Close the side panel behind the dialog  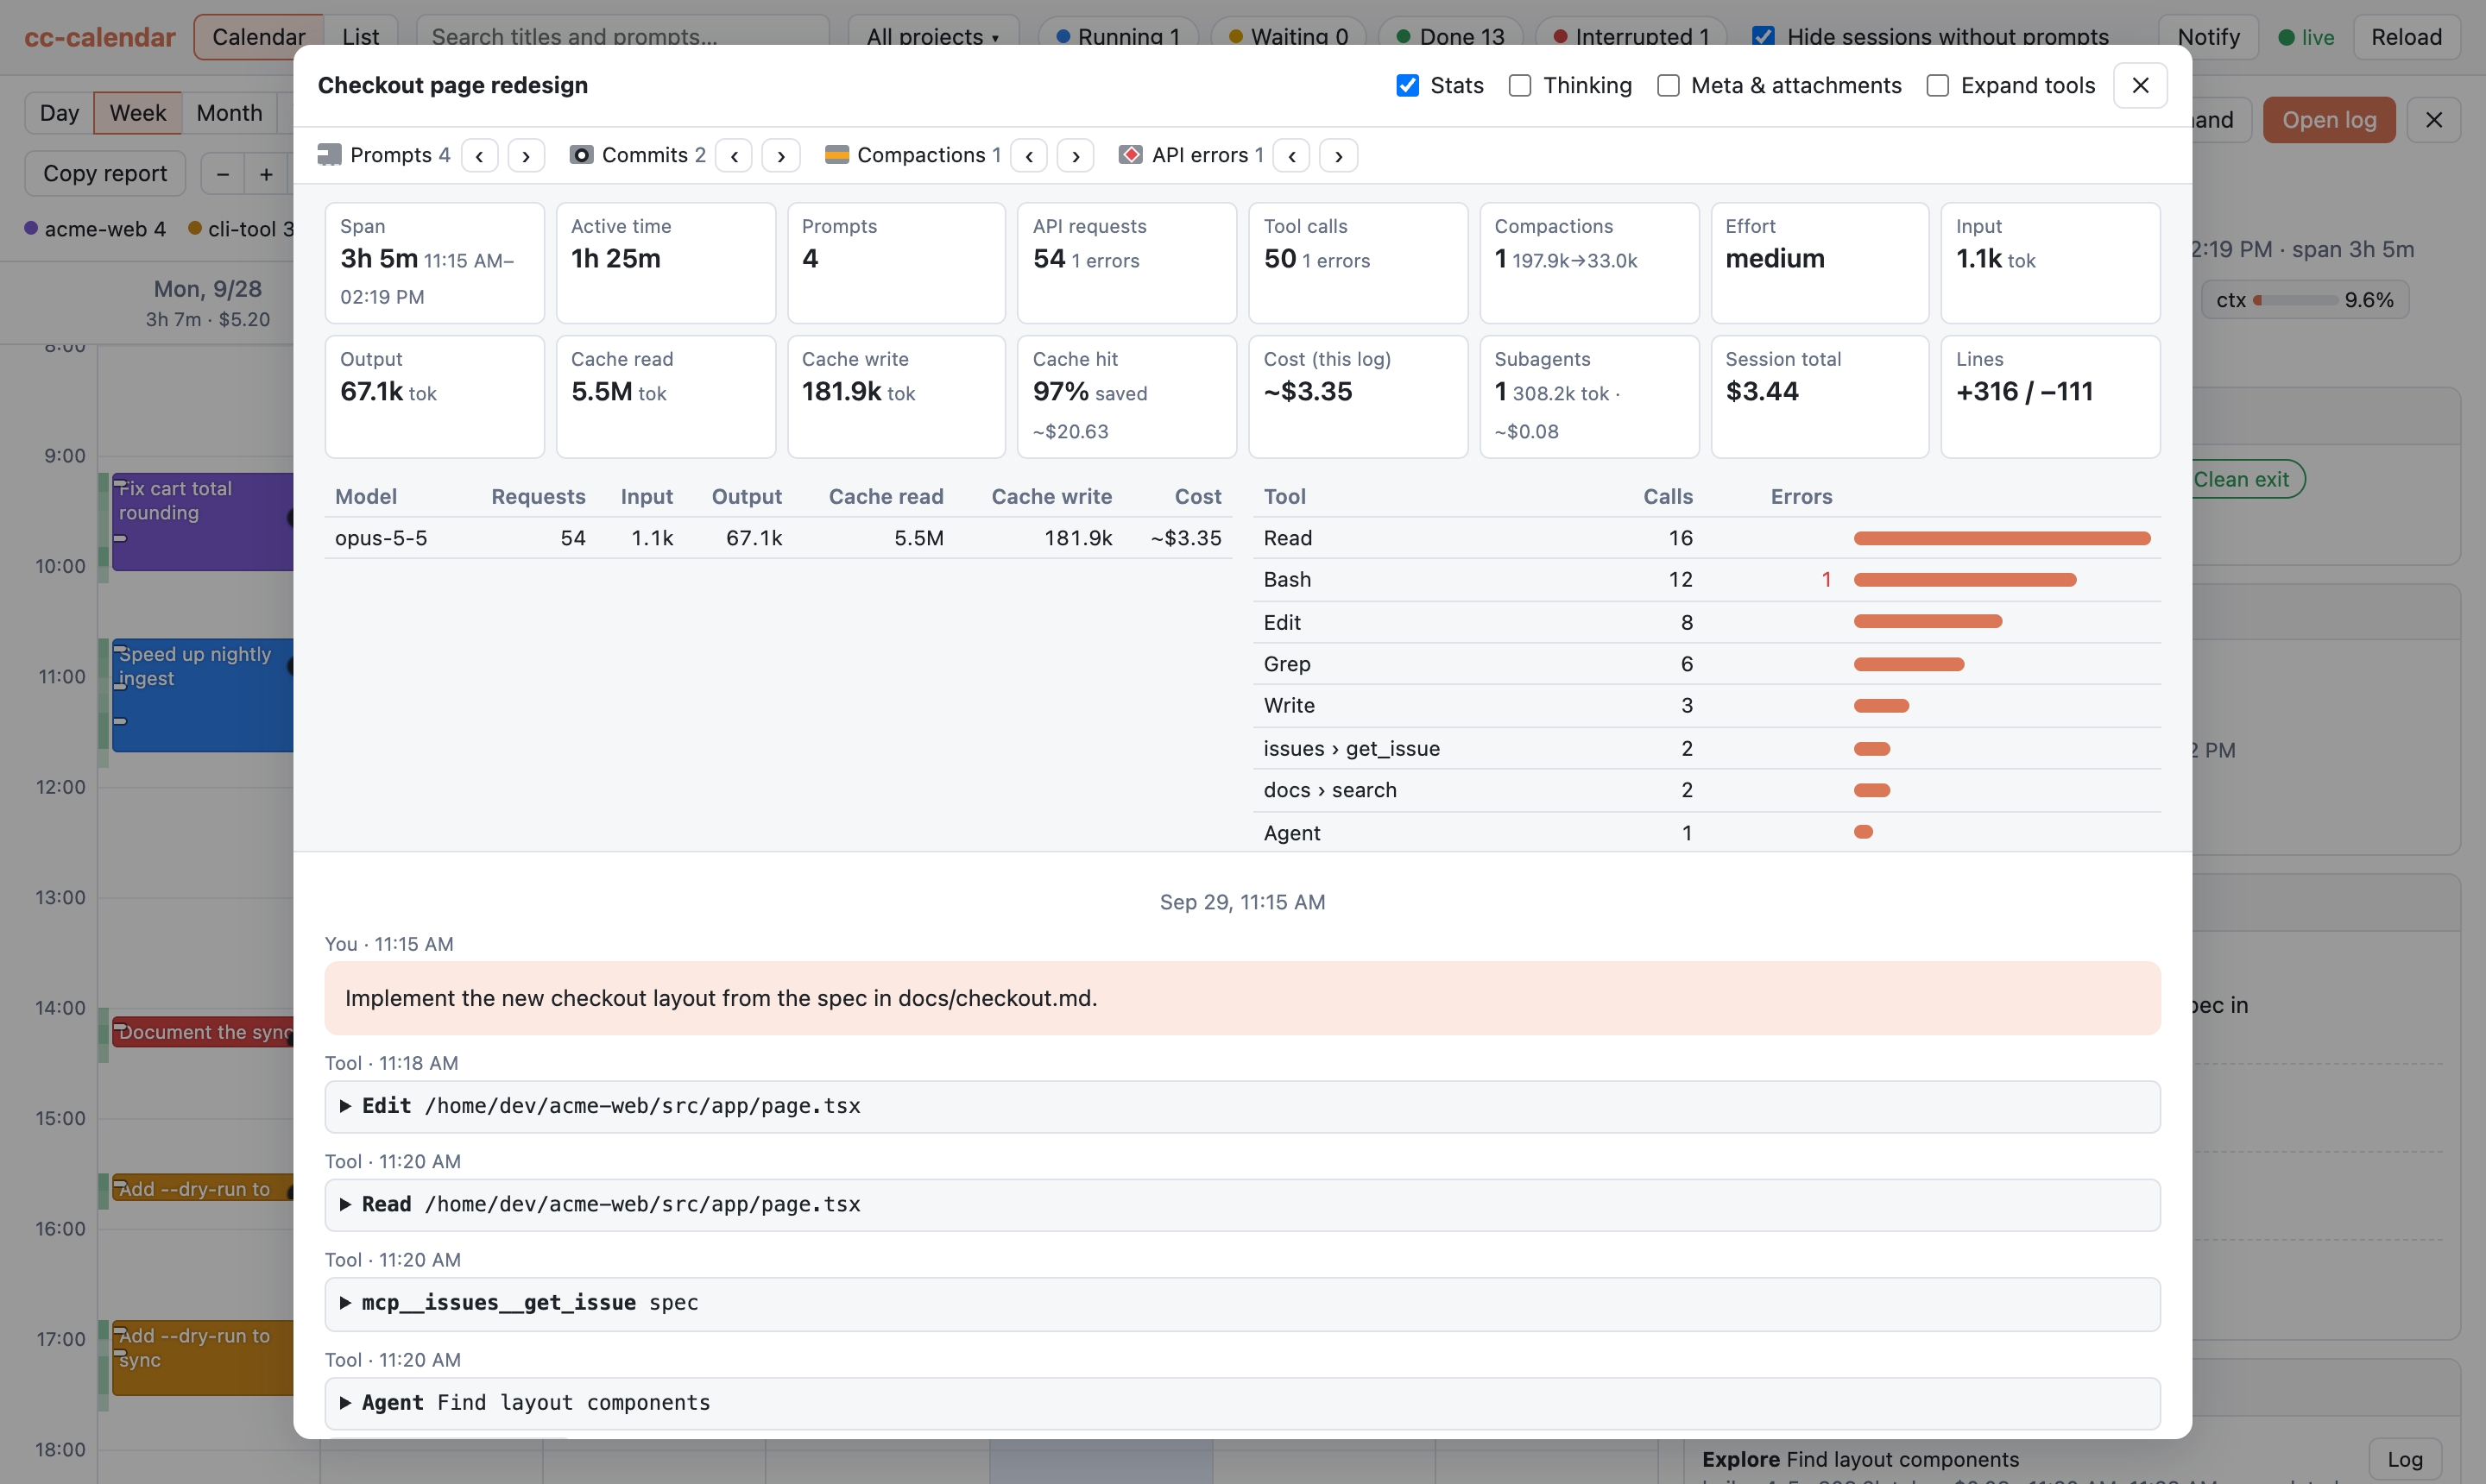coord(2434,120)
